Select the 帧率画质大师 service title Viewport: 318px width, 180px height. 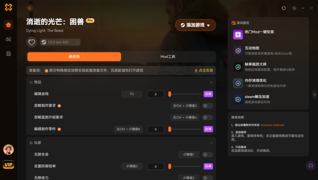(256, 64)
